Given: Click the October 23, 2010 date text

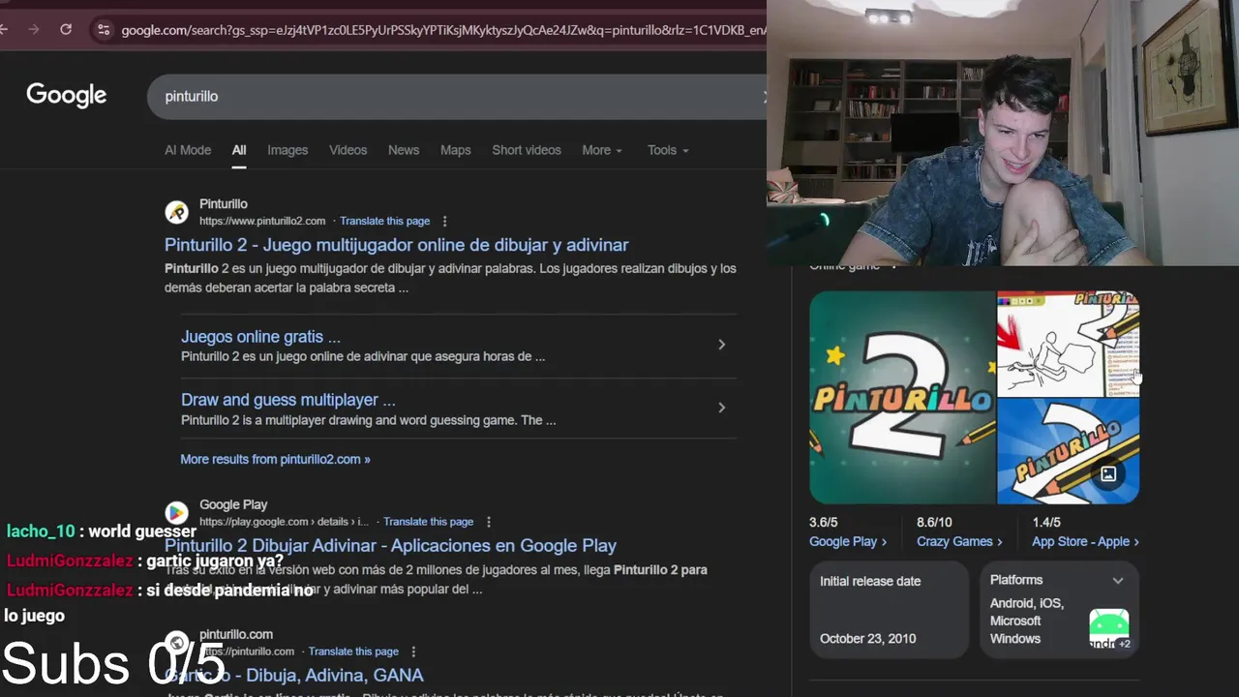Looking at the screenshot, I should tap(867, 639).
